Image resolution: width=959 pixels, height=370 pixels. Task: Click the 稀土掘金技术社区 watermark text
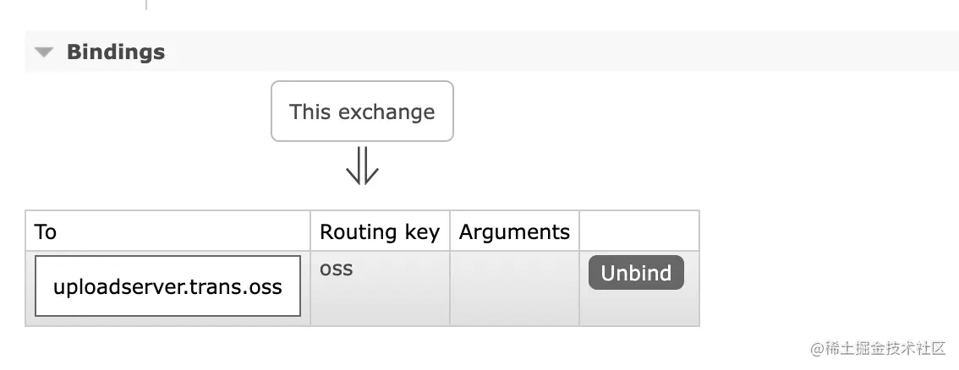click(x=885, y=348)
